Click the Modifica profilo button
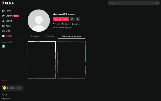Viewport: 161px width, 101px height. click(x=61, y=19)
